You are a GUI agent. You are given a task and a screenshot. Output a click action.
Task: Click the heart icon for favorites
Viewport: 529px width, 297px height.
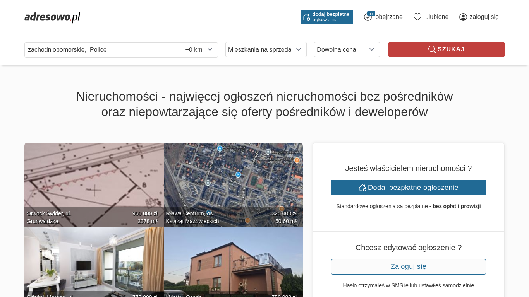(417, 17)
